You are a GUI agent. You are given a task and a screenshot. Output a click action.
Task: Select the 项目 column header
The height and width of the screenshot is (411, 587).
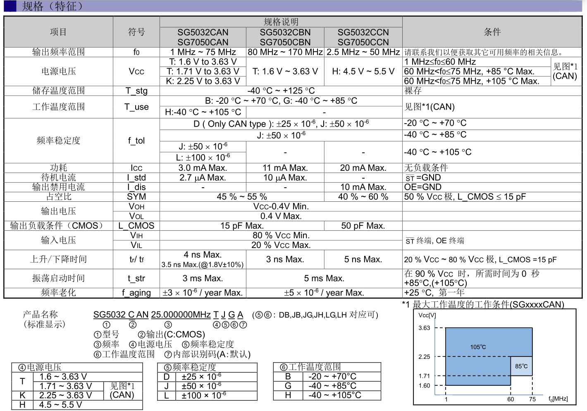58,32
